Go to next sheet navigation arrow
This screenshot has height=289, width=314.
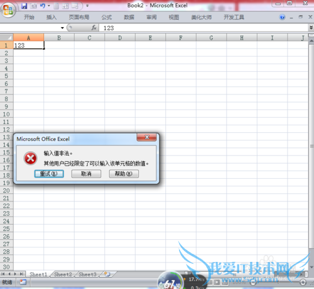[x=15, y=274]
